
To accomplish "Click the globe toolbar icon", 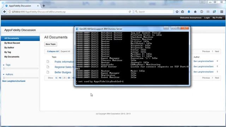I will 202,12.
